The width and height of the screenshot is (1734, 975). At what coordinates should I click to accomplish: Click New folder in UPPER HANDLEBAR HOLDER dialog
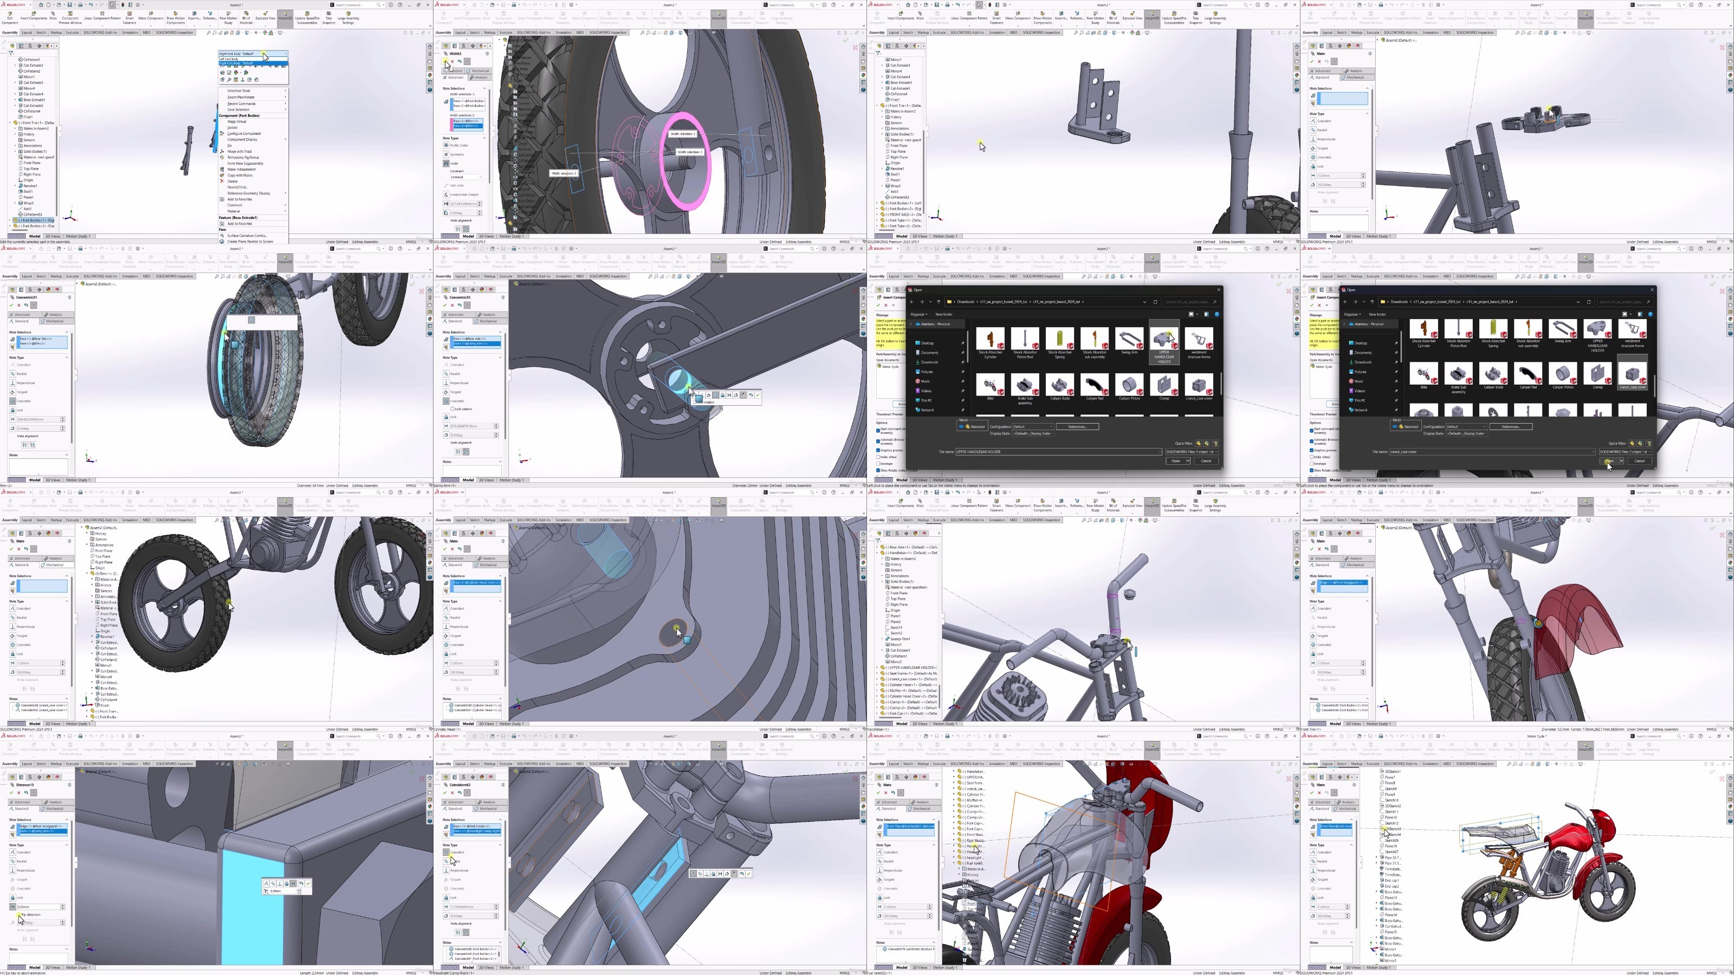pos(944,314)
